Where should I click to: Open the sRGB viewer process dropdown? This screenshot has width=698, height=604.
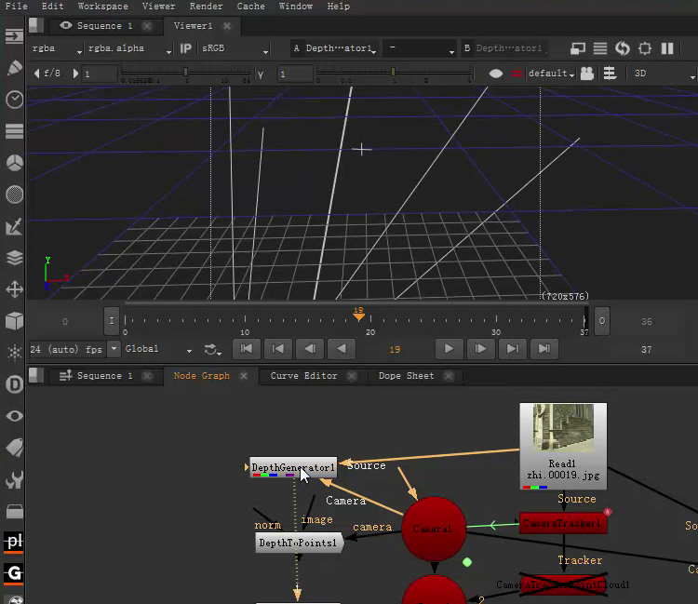[235, 48]
